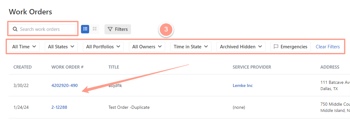
Task: Sort by the Title column header
Action: pos(114,67)
